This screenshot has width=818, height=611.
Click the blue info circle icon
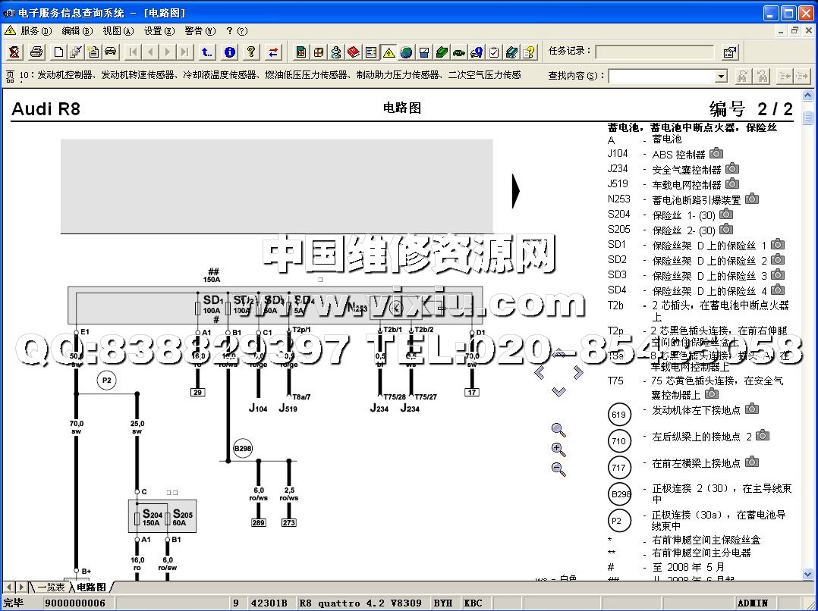pos(229,52)
